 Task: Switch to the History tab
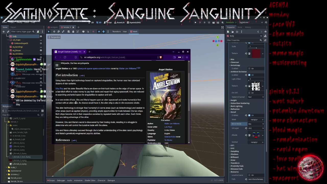(x=248, y=27)
